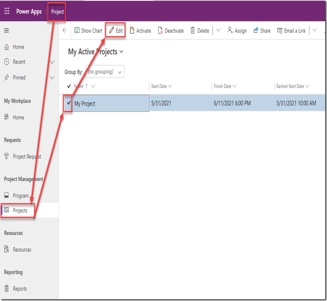327x301 pixels.
Task: Open the My Project record link
Action: click(85, 104)
